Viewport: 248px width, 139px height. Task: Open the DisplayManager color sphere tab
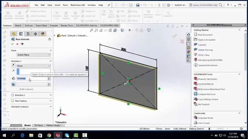pyautogui.click(x=43, y=34)
